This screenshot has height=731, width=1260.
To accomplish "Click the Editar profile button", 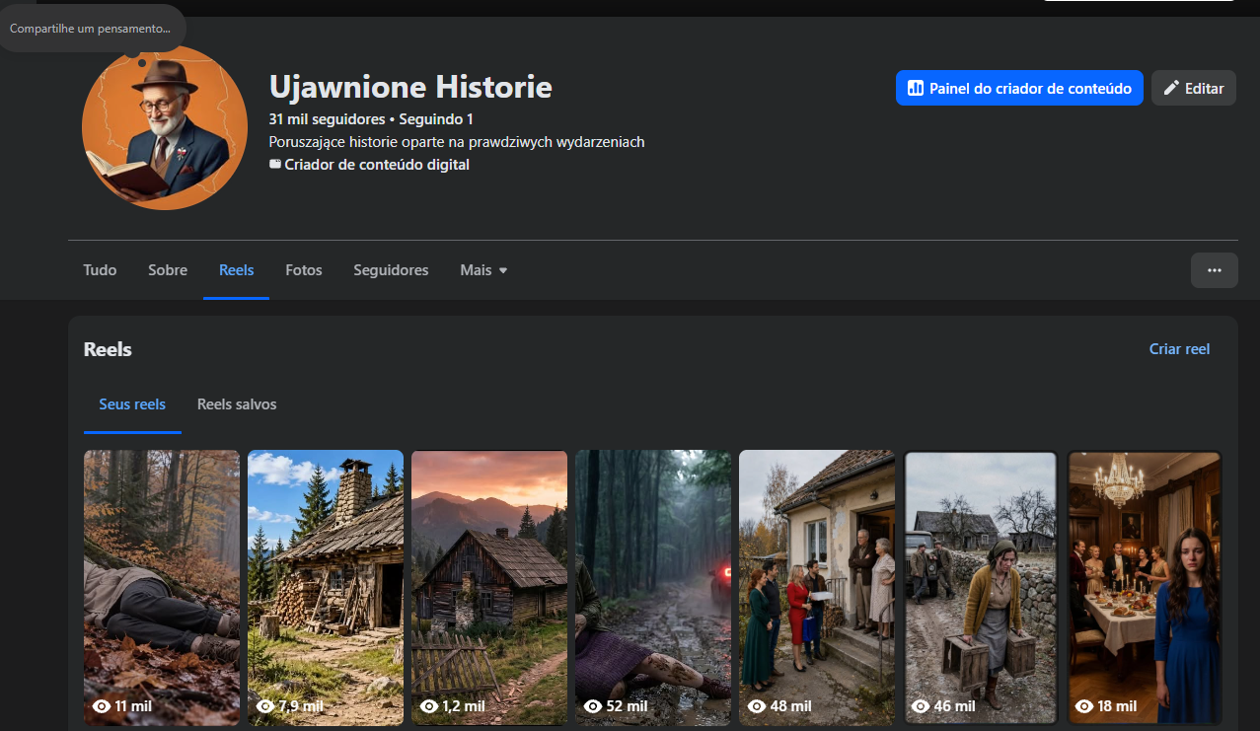I will (1194, 88).
